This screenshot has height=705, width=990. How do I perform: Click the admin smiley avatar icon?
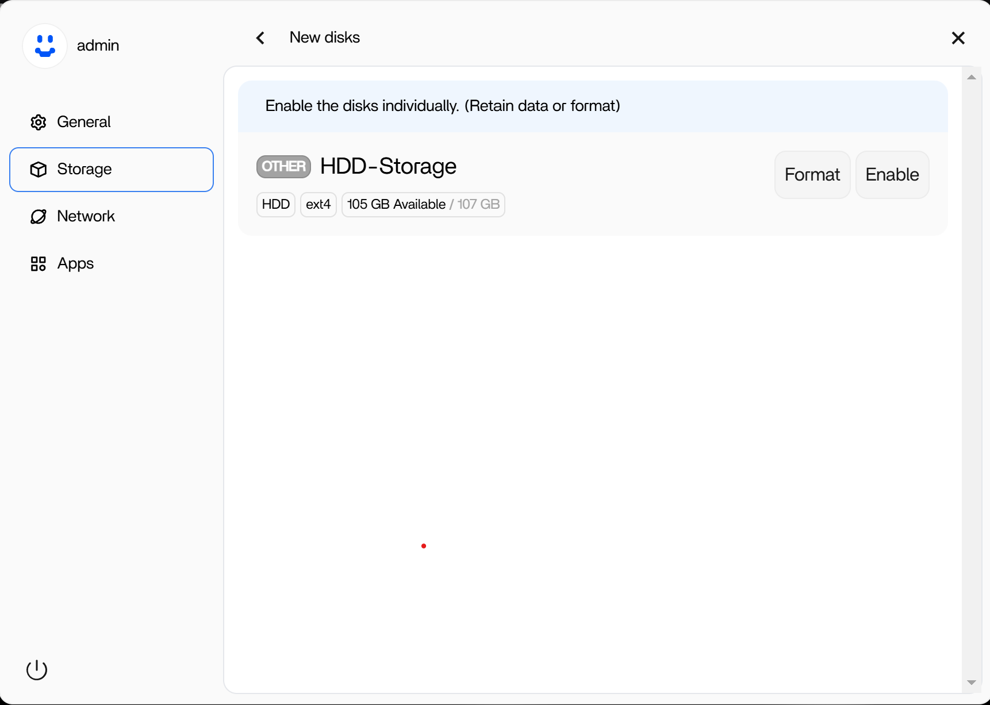click(x=45, y=46)
